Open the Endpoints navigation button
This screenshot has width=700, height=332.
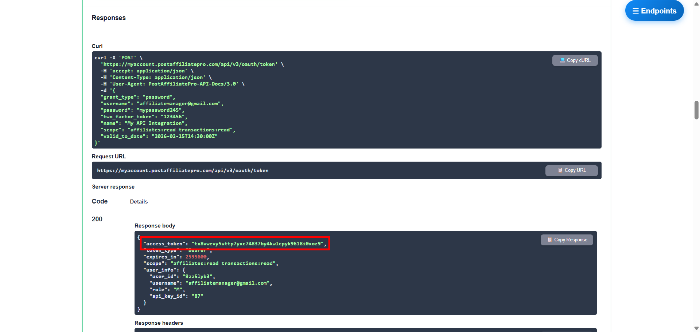654,11
